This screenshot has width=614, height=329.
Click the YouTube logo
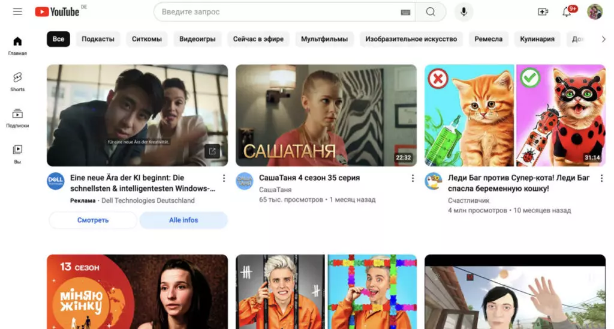click(x=57, y=12)
